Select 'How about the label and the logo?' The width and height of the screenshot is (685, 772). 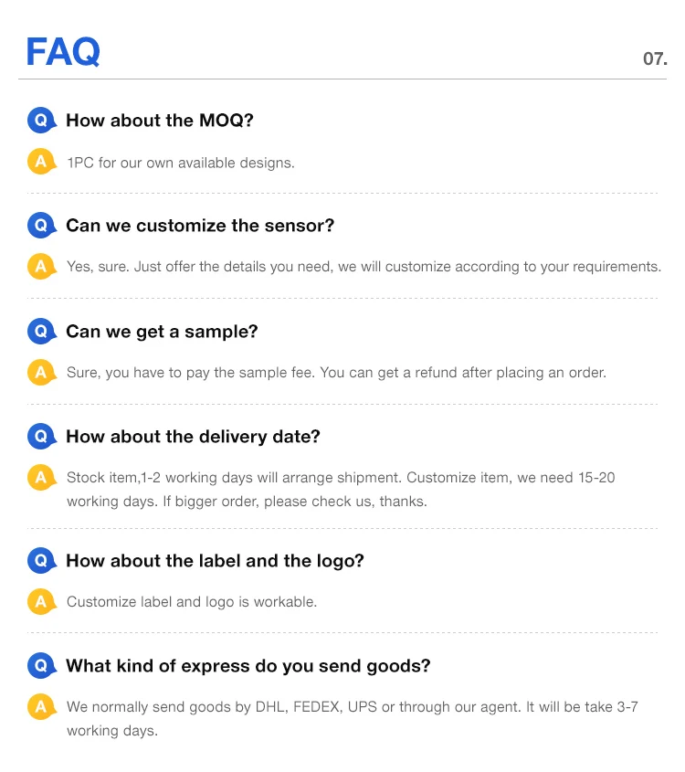(x=215, y=560)
